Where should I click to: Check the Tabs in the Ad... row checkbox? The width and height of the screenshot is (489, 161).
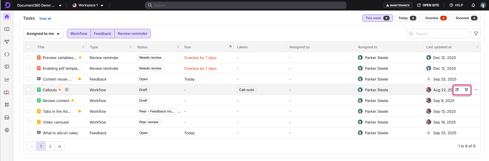pos(29,111)
